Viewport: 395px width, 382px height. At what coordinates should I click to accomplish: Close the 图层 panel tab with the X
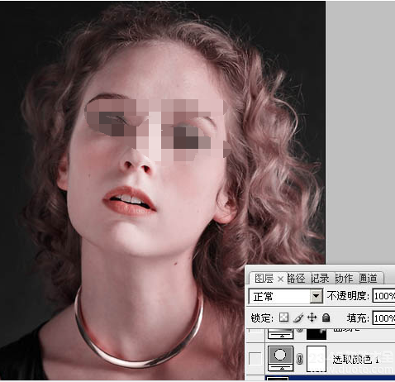280,279
